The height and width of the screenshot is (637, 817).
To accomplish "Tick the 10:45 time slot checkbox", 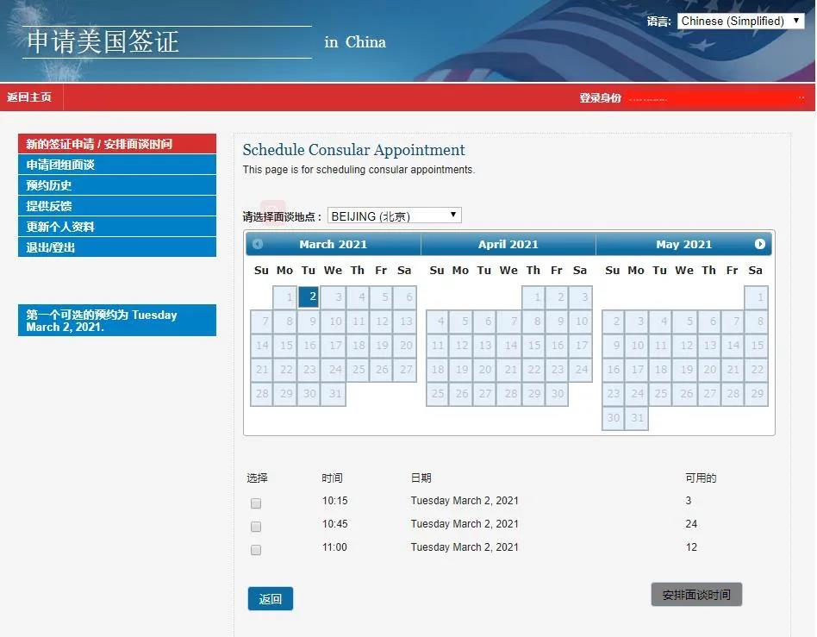I will click(x=256, y=527).
